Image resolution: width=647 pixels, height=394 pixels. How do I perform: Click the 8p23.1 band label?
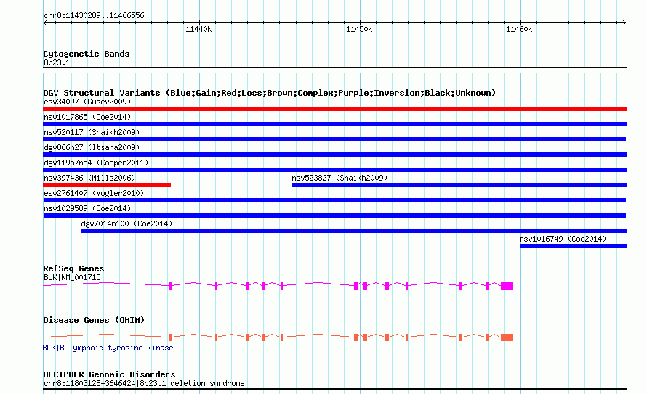pos(57,62)
